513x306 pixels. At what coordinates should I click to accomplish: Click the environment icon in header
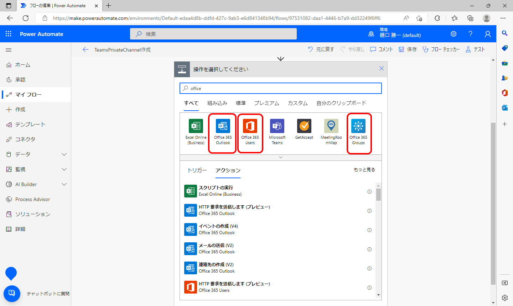point(371,34)
